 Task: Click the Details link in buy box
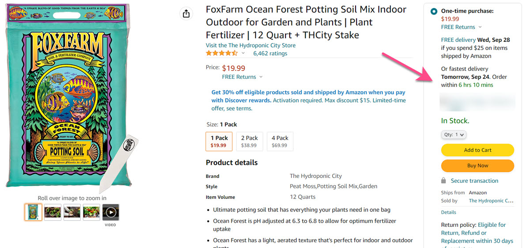[448, 212]
